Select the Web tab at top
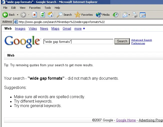 (8, 28)
